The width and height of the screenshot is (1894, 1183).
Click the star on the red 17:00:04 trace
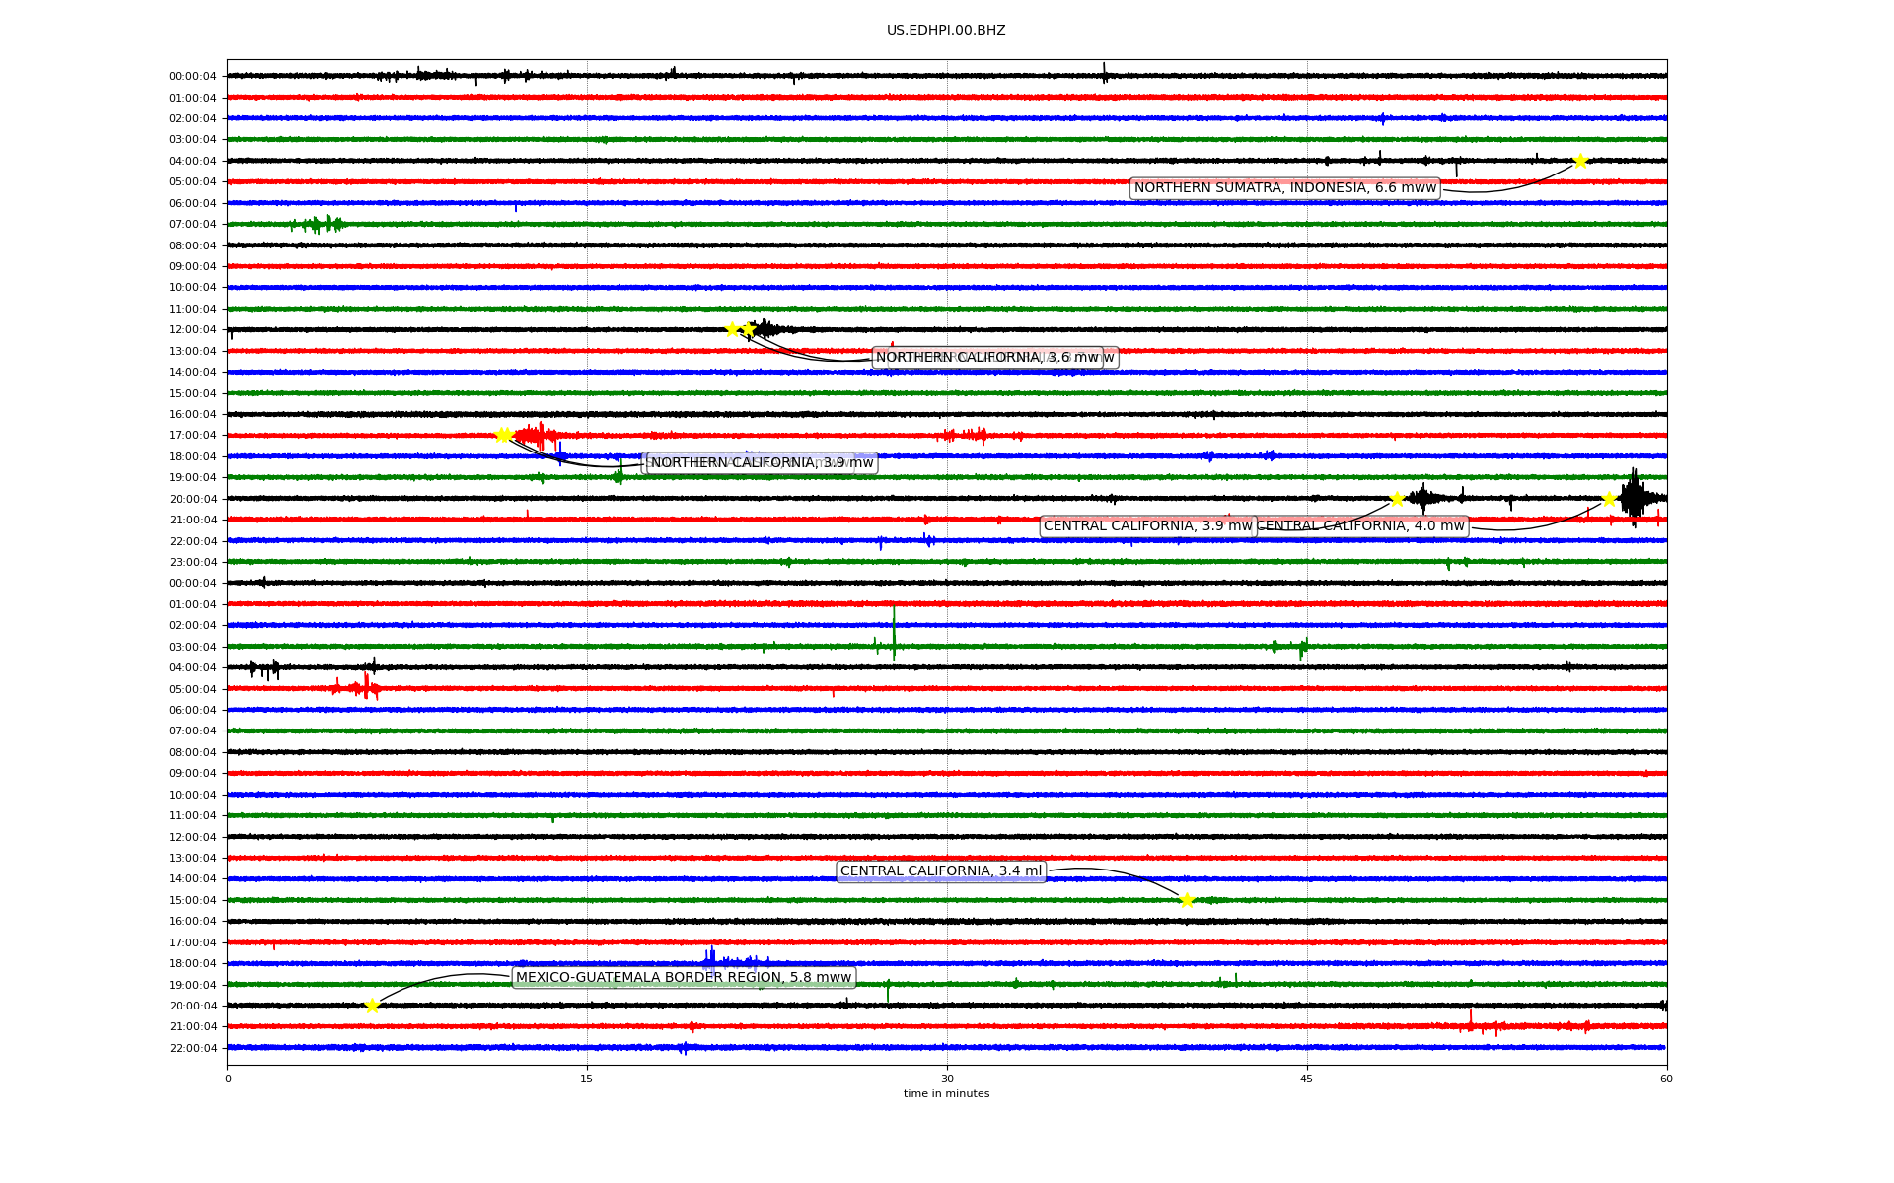[502, 435]
